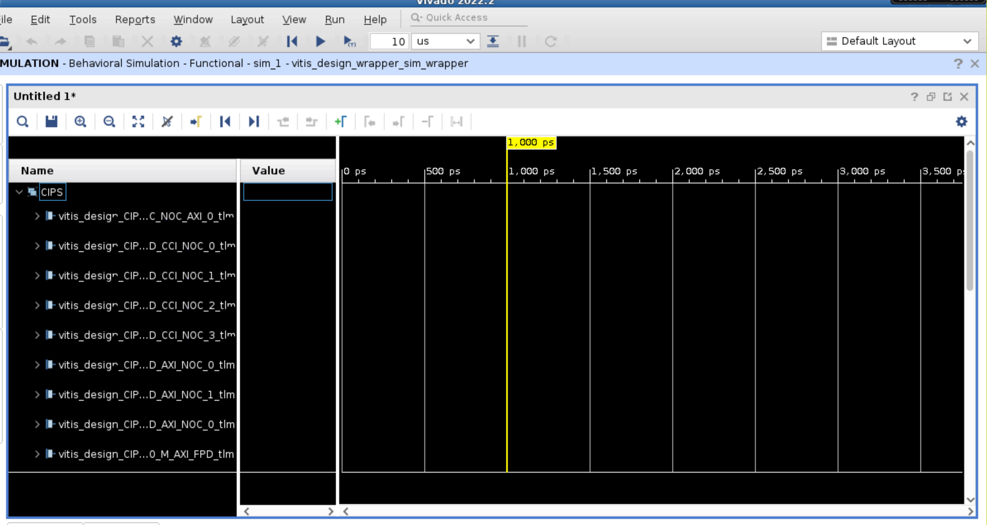Screen dimensions: 987x525
Task: Click the Add Marker icon
Action: [x=340, y=122]
